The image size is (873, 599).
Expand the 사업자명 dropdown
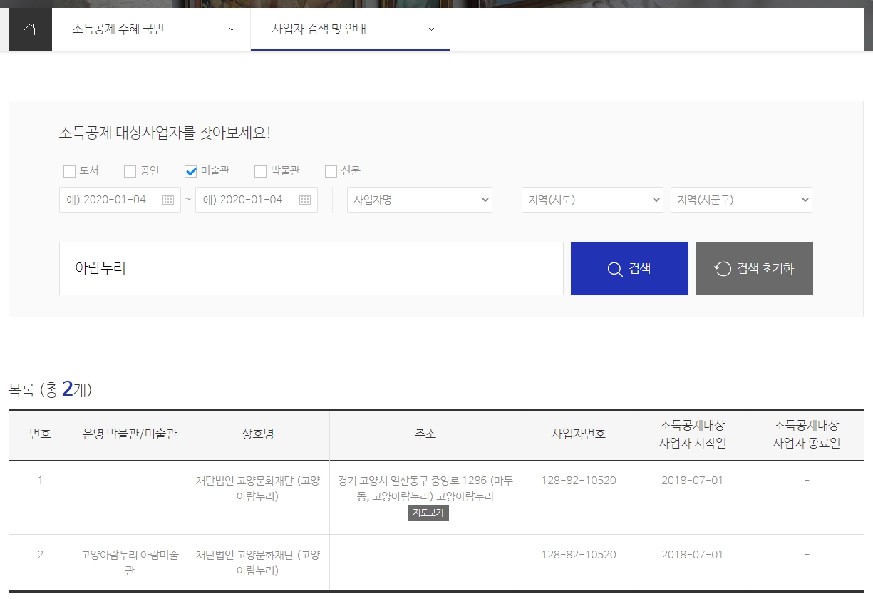[x=420, y=200]
